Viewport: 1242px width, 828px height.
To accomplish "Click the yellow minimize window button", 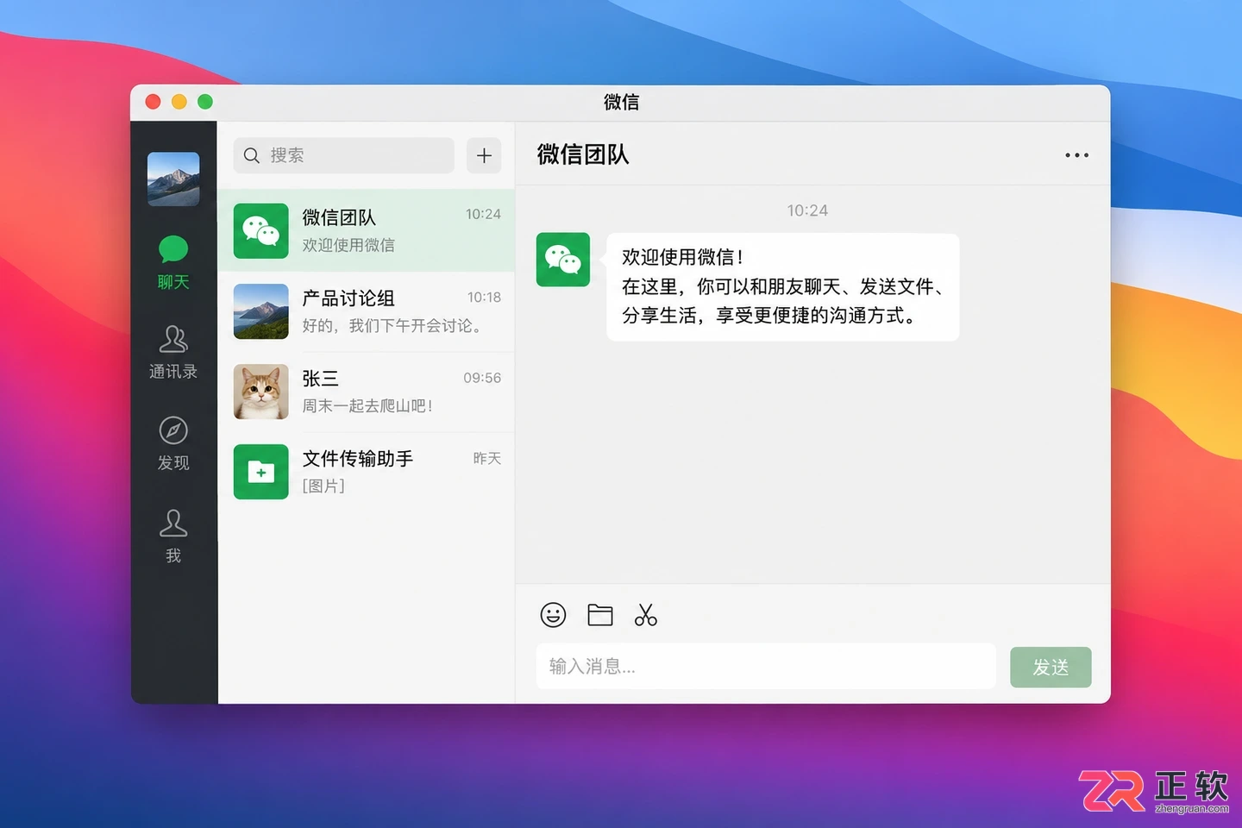I will 179,102.
